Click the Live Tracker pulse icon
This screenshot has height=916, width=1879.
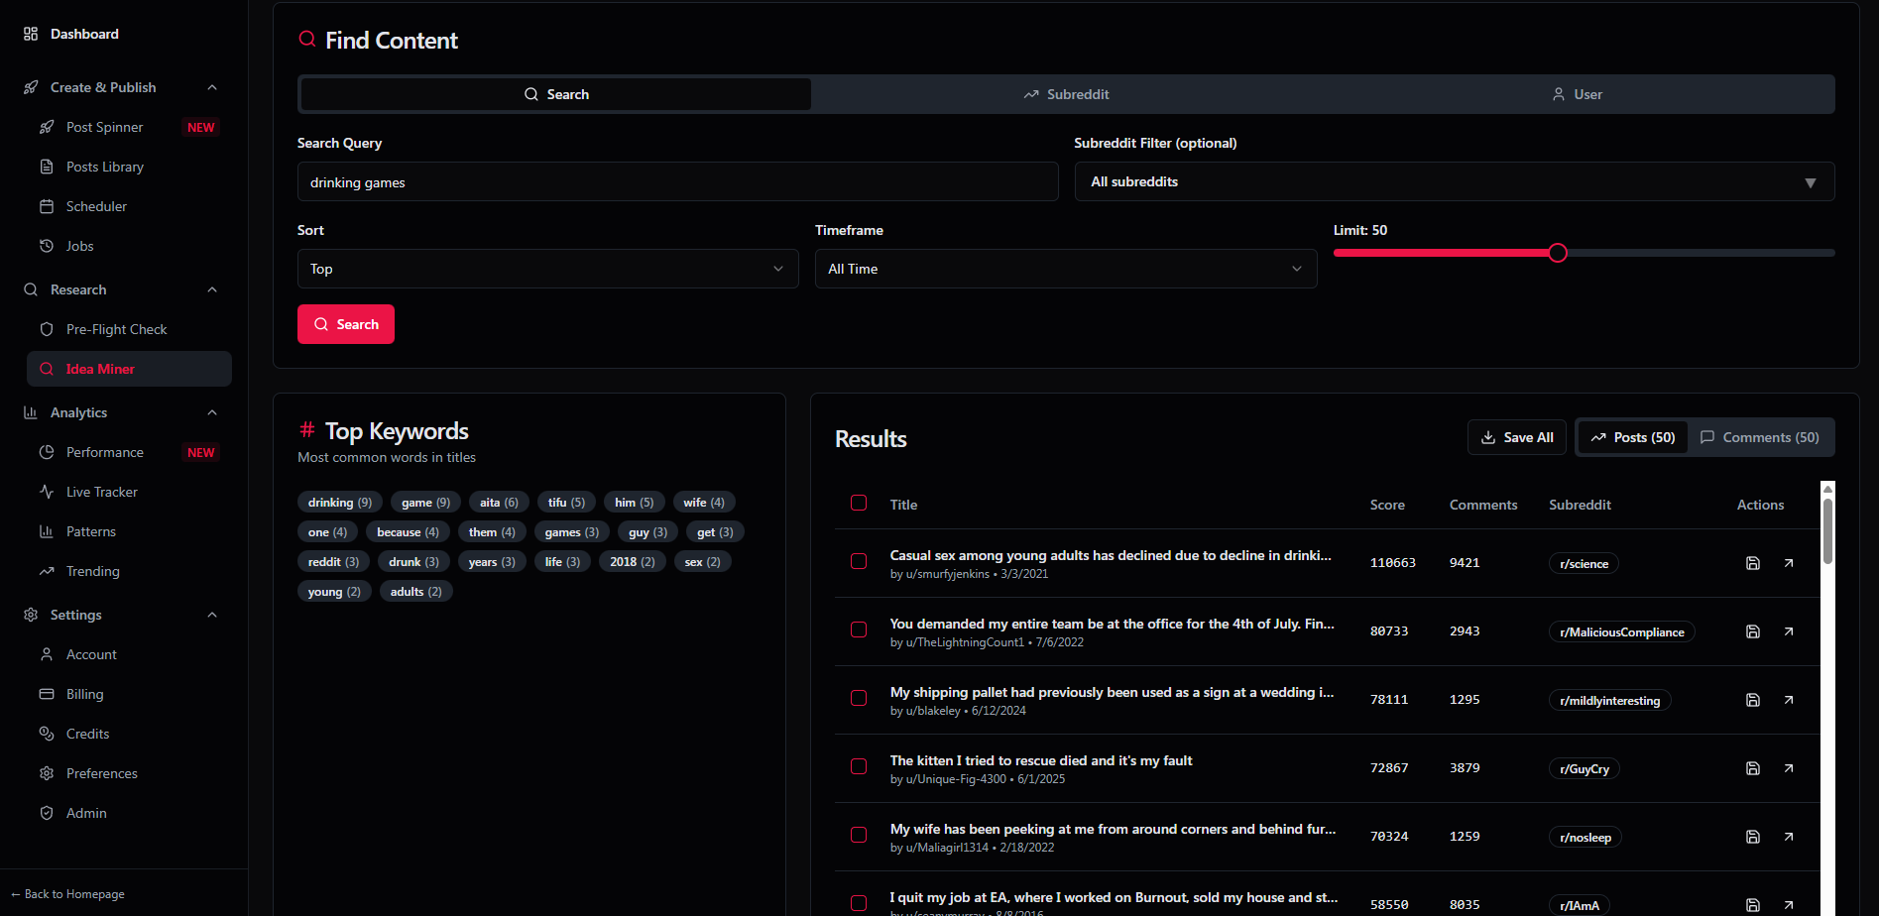(47, 492)
